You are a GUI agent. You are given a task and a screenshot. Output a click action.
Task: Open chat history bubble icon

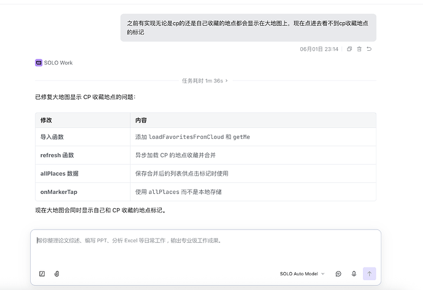pos(338,274)
